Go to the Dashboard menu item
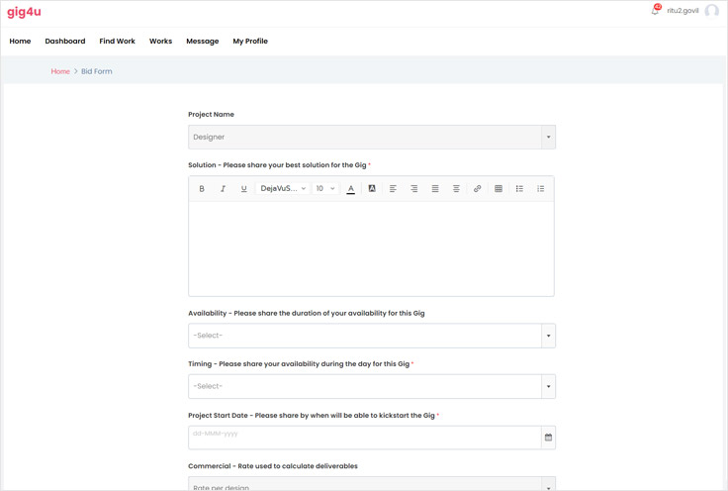728x491 pixels. (65, 42)
